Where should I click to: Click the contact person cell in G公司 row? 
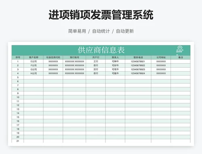pos(115,70)
